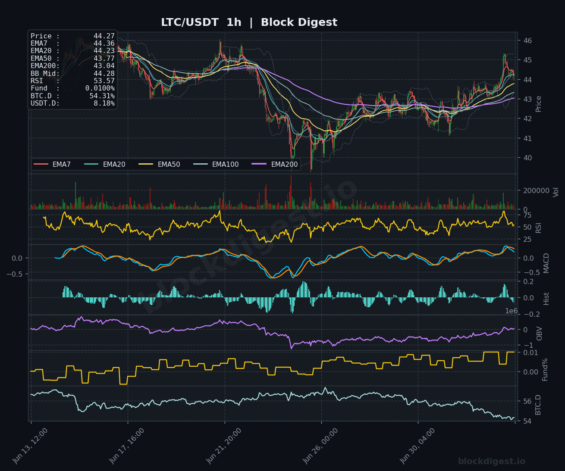
Task: Select the EMA100 legend entry
Action: [216, 164]
